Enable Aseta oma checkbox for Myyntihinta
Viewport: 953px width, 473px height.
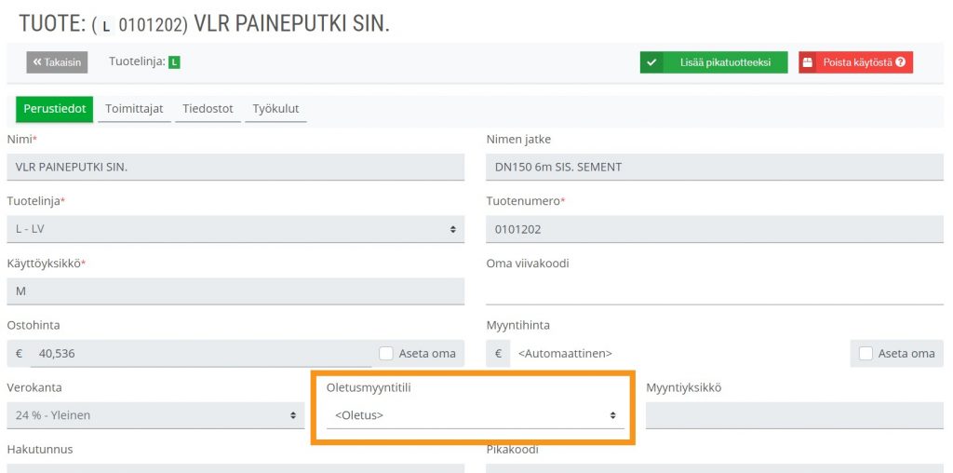866,353
